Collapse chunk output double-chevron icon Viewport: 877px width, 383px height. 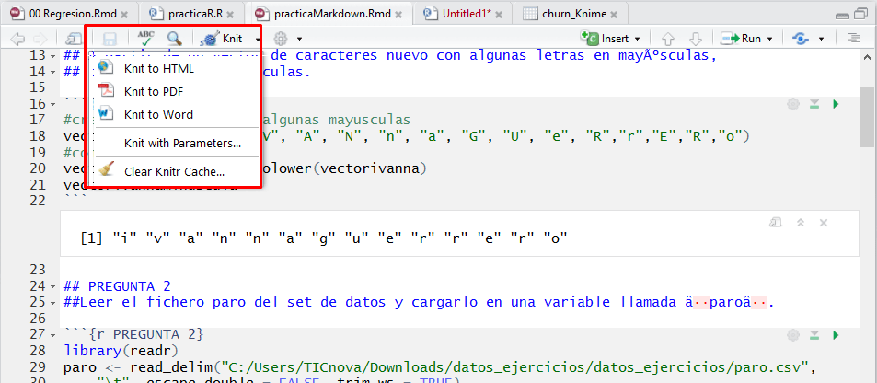(801, 222)
